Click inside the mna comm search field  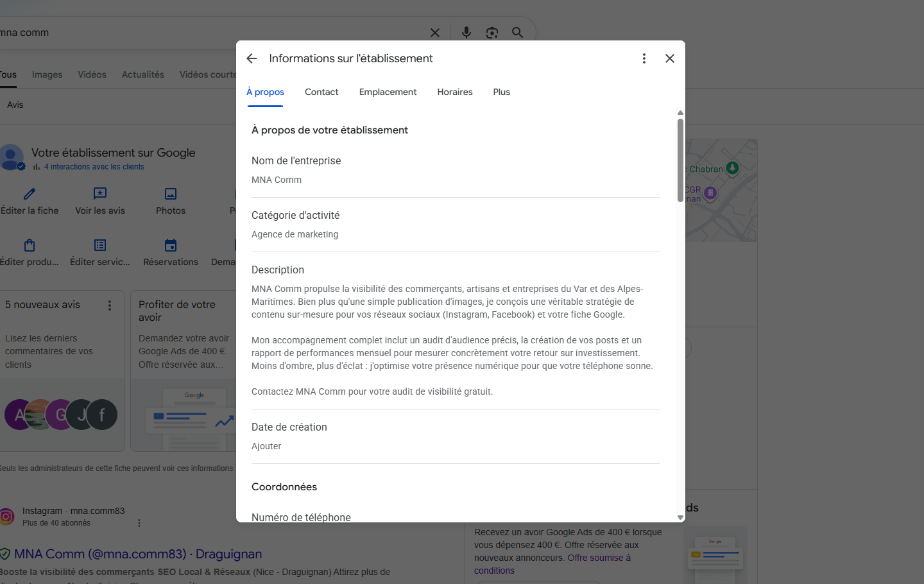[x=212, y=33]
